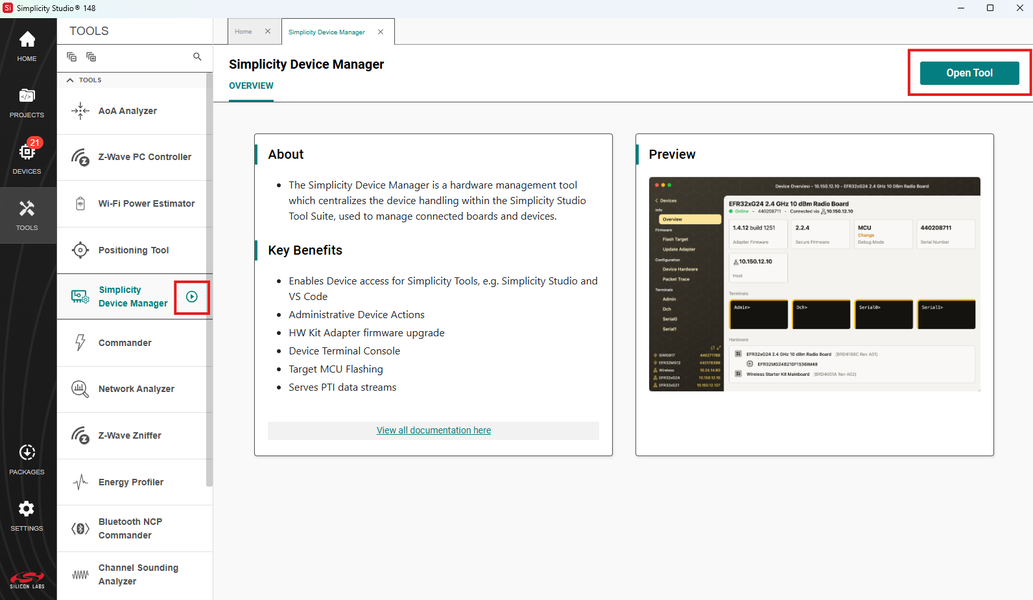Launch Simplicity Device Manager via play icon
This screenshot has width=1033, height=600.
(192, 297)
